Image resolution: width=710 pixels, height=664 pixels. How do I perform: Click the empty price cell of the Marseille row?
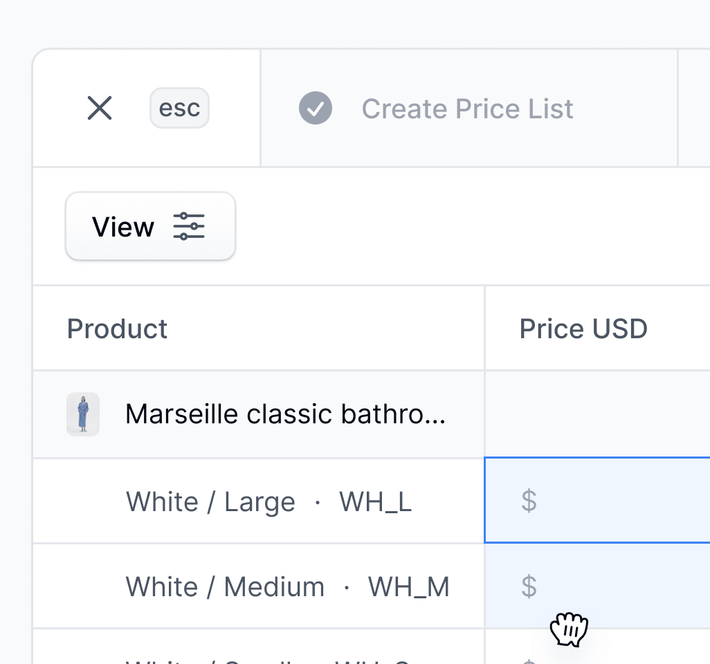click(x=597, y=414)
